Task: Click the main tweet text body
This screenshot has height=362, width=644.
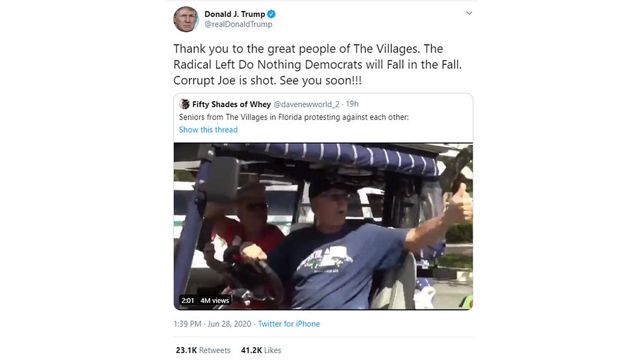Action: tap(317, 64)
